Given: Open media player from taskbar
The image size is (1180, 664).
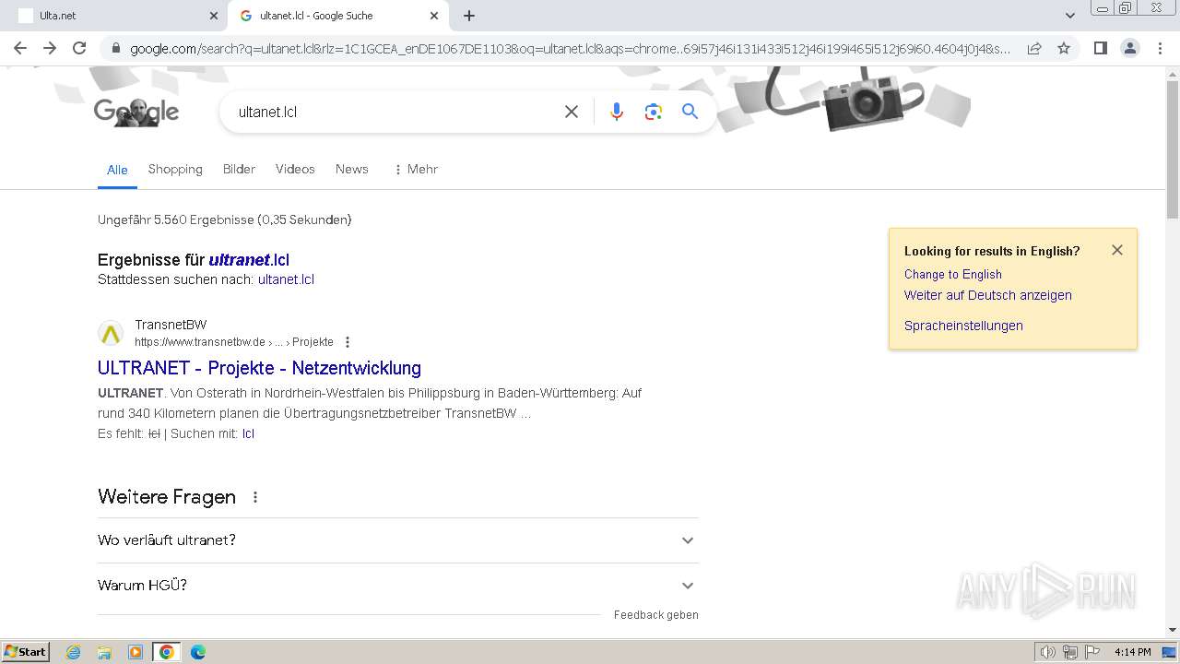Looking at the screenshot, I should (136, 652).
